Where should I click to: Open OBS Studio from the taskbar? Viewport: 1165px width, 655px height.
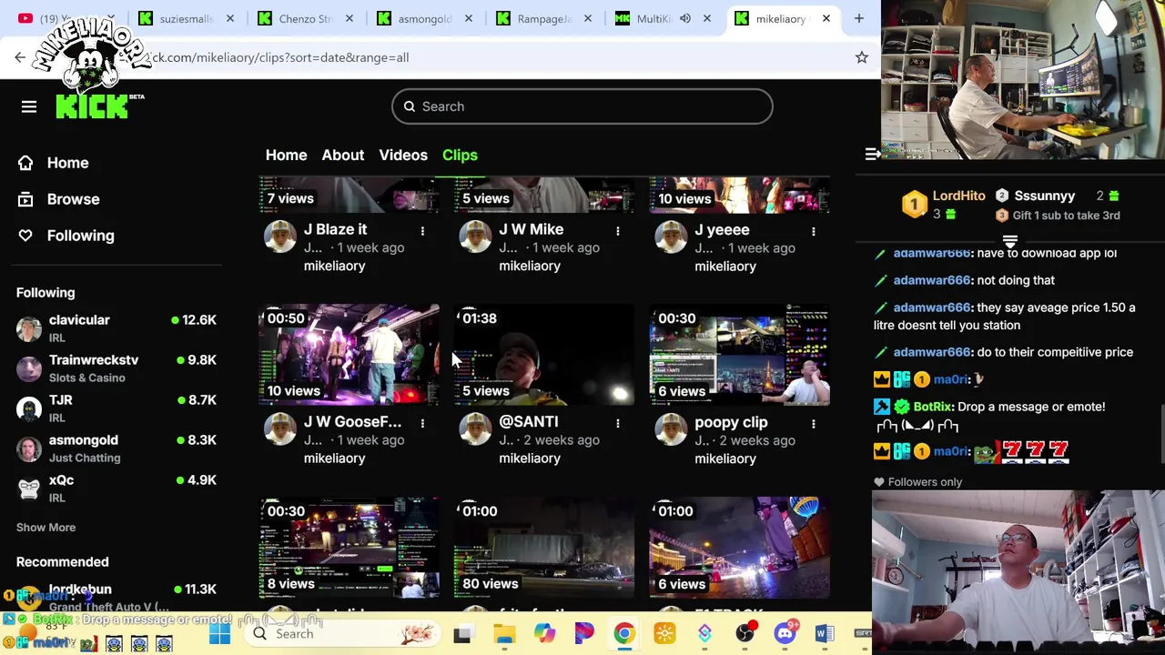(x=745, y=633)
